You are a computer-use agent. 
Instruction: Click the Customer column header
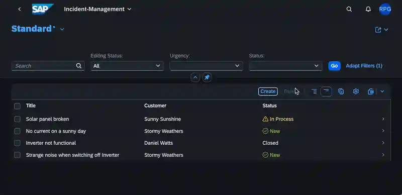coord(155,106)
